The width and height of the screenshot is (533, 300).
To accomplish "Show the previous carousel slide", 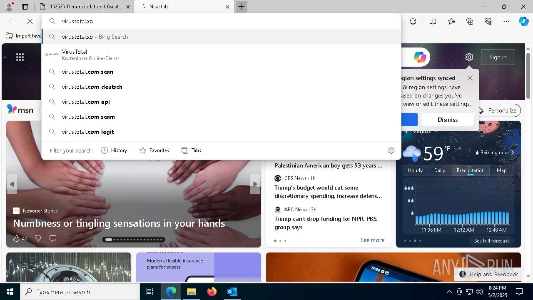I will [x=12, y=184].
